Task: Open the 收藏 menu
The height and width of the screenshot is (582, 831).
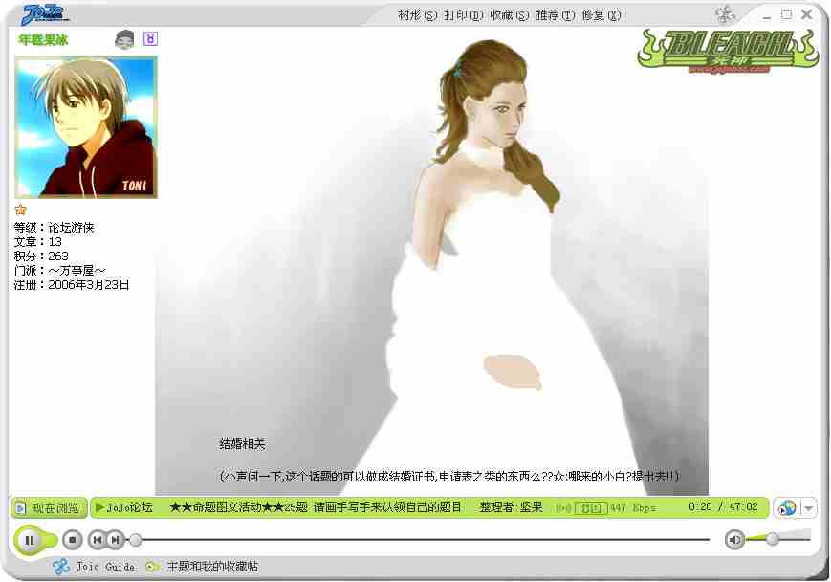Action: (509, 15)
